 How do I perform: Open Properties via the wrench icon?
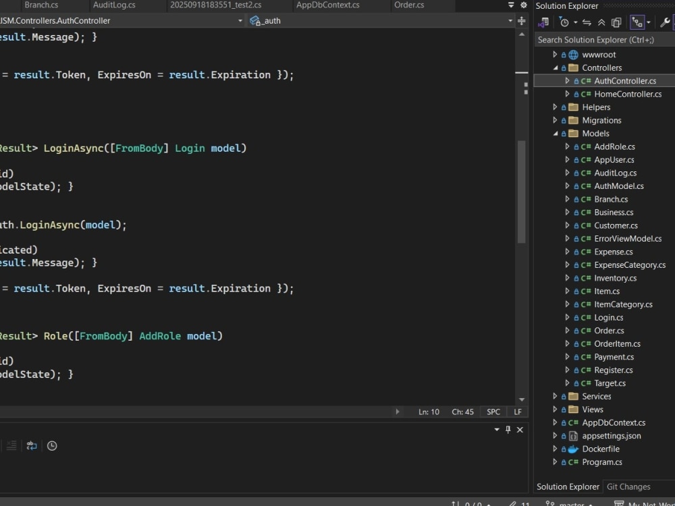point(664,22)
